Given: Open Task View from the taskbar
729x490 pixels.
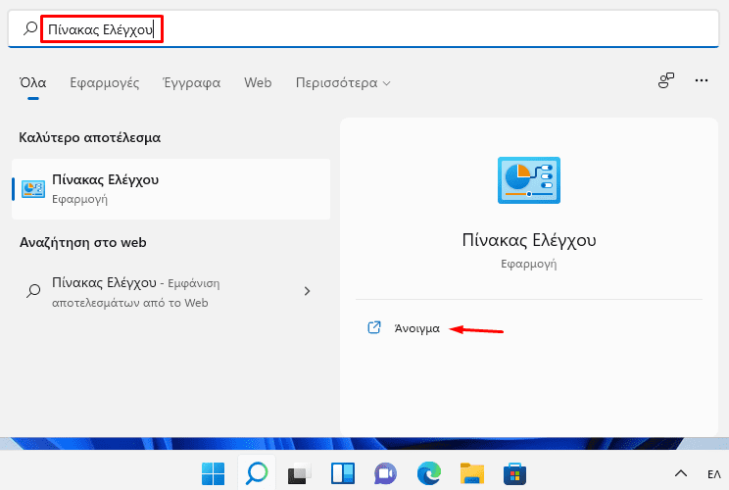Looking at the screenshot, I should click(300, 473).
